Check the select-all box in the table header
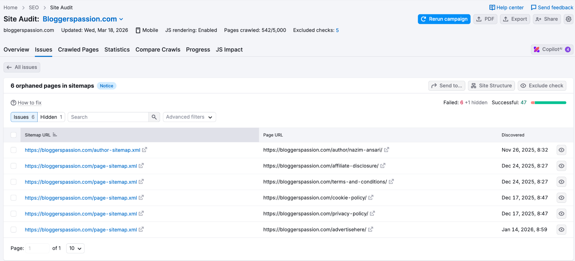This screenshot has width=575, height=261. tap(13, 135)
